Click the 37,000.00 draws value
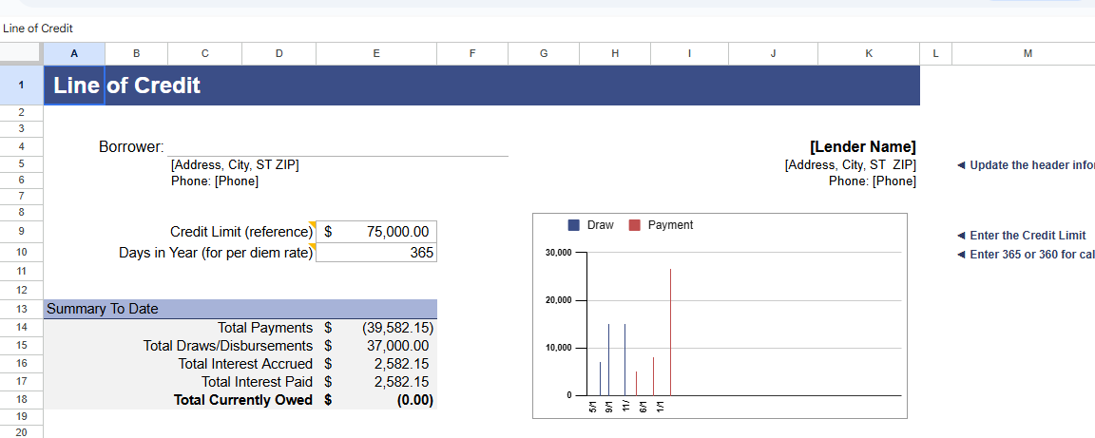 [397, 346]
